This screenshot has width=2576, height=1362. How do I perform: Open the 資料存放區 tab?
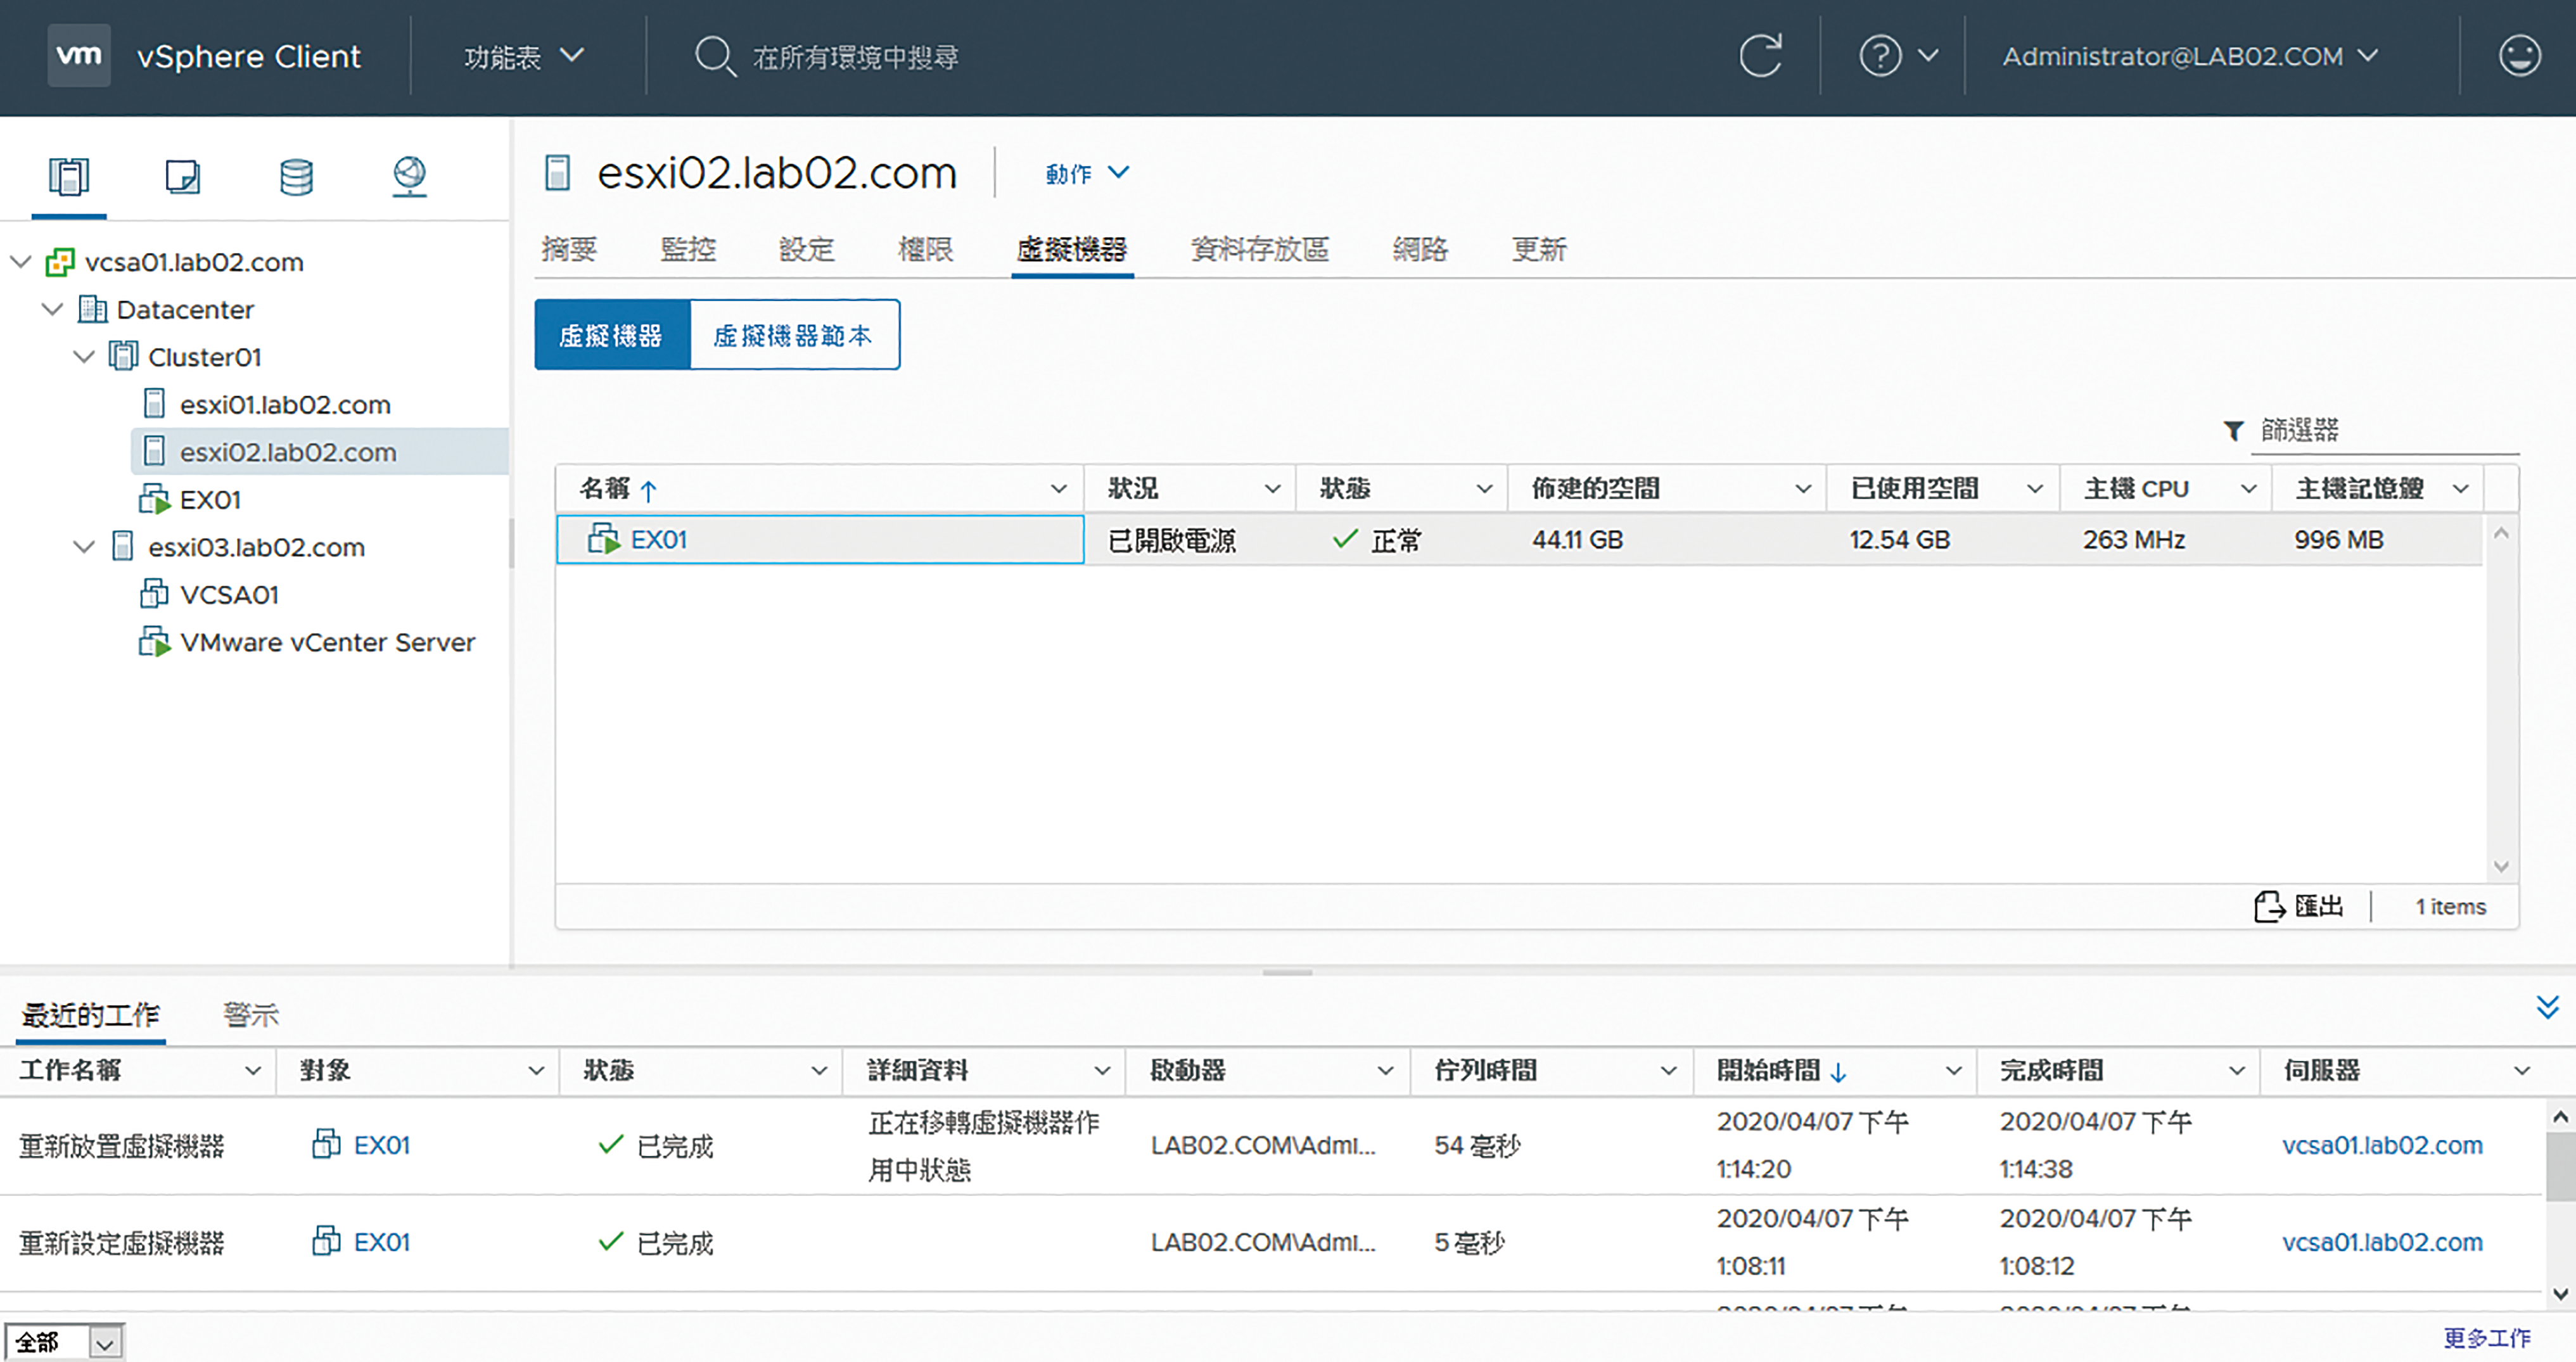coord(1260,249)
